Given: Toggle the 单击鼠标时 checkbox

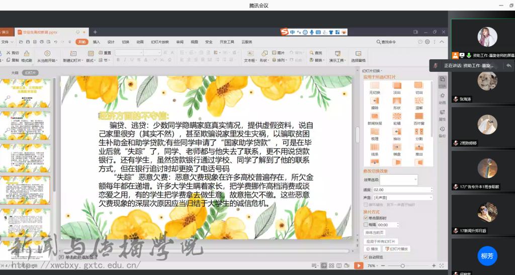Looking at the screenshot, I should point(366,218).
